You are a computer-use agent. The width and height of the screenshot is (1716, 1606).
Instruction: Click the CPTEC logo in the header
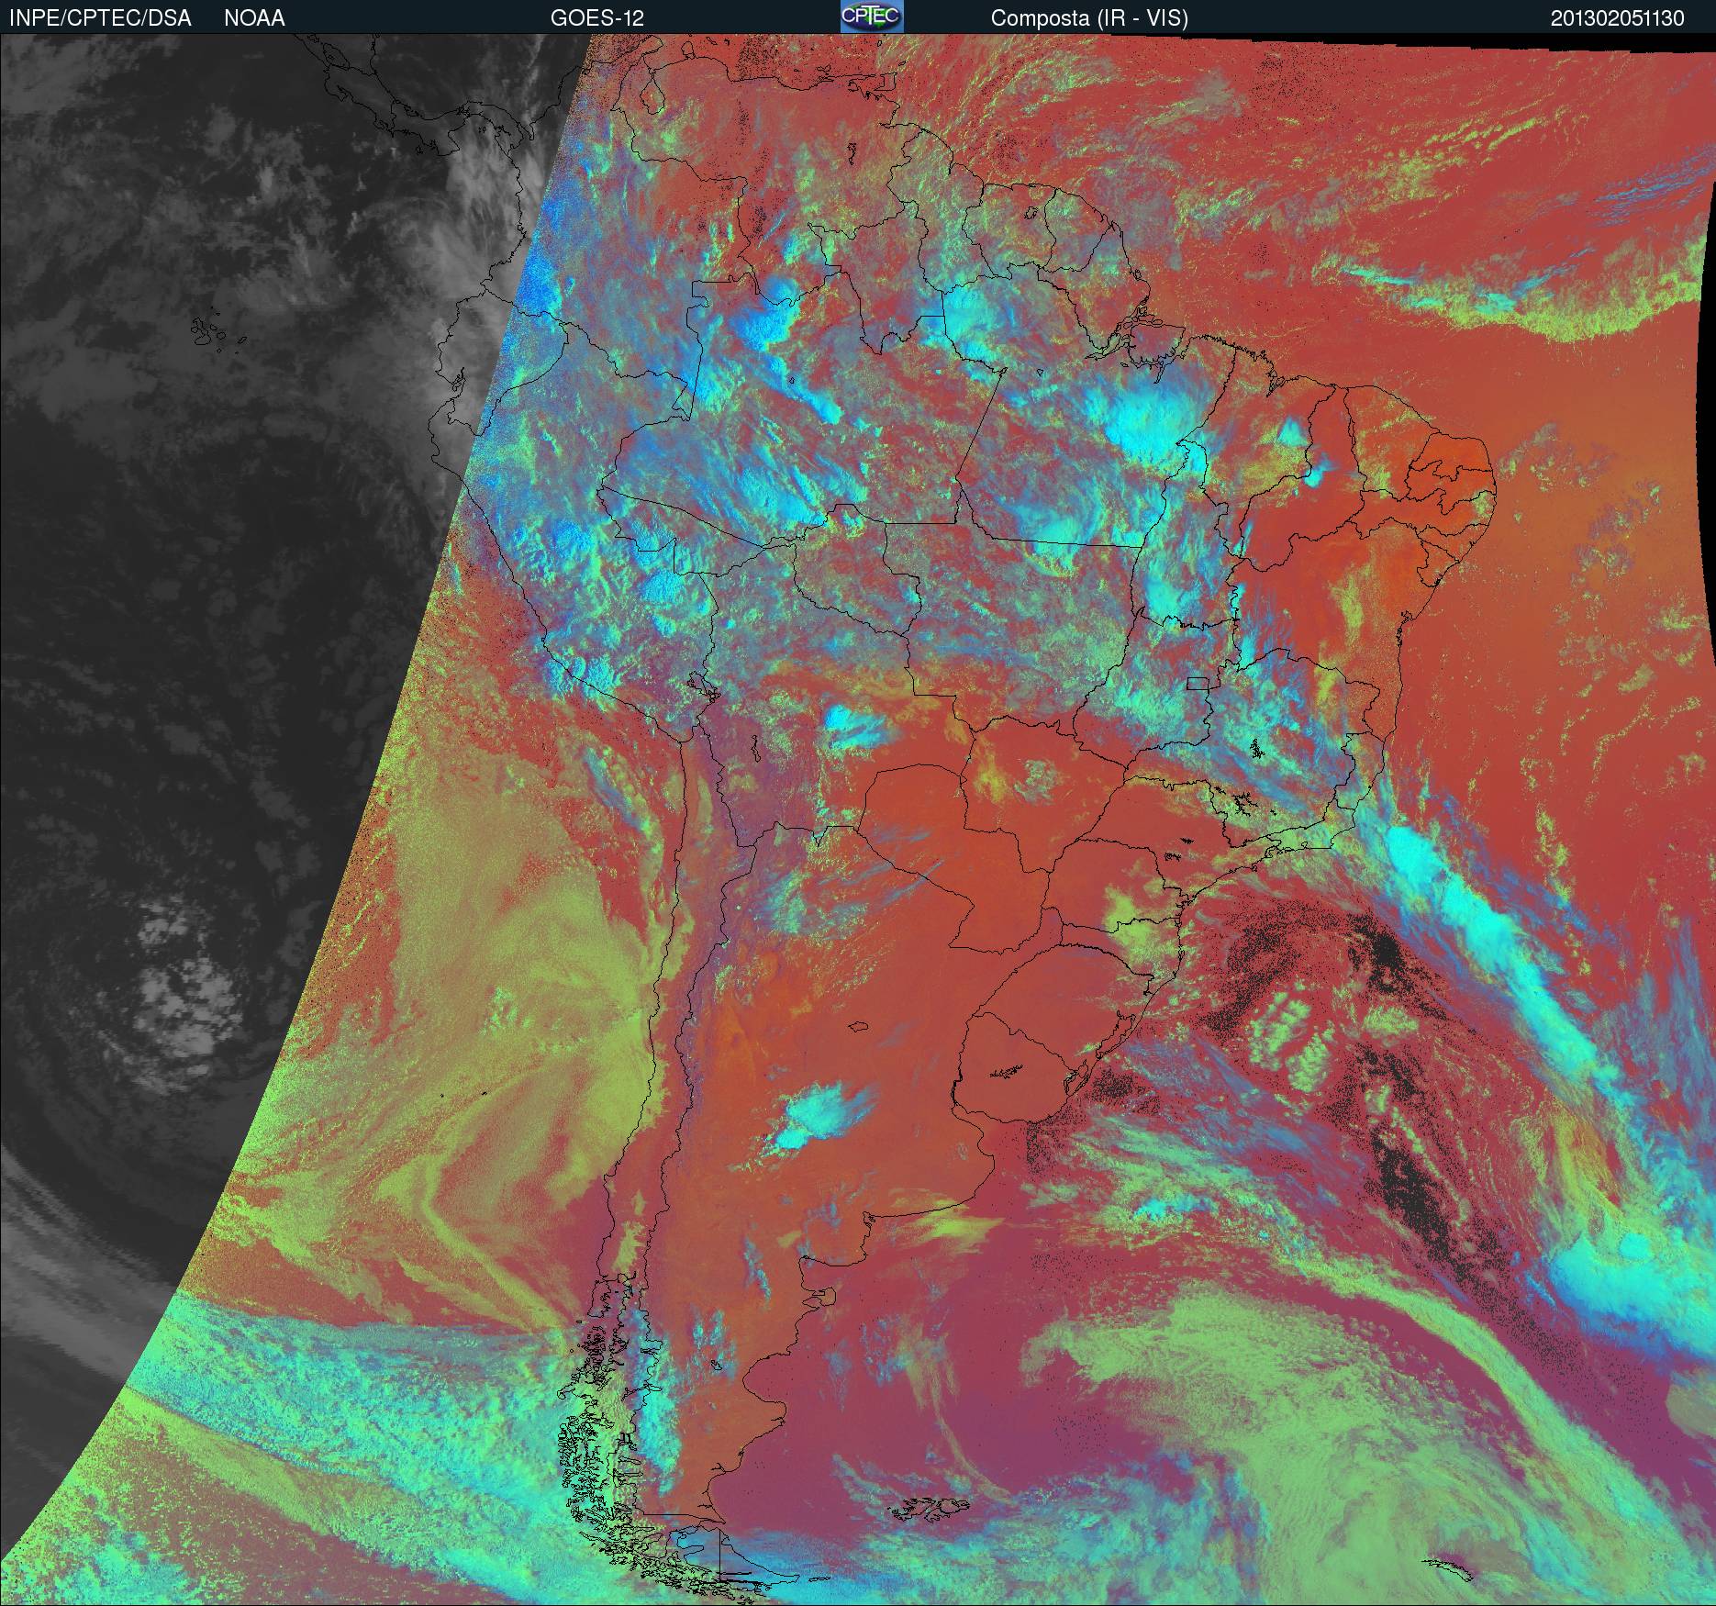point(872,17)
